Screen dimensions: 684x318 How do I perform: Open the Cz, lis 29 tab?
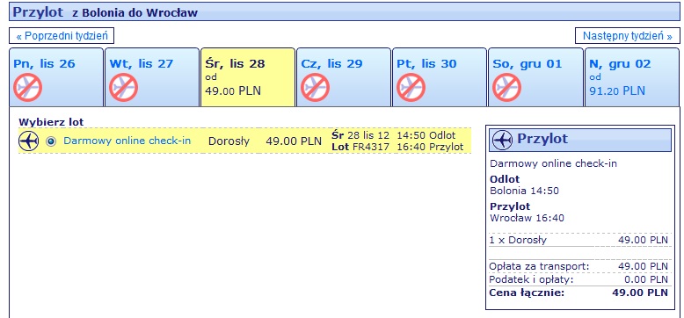pos(343,77)
